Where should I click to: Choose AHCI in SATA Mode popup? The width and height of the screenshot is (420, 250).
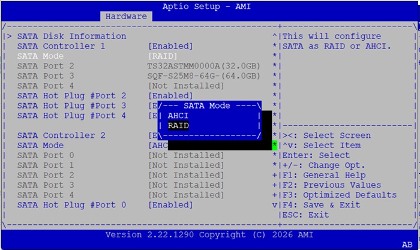click(178, 116)
